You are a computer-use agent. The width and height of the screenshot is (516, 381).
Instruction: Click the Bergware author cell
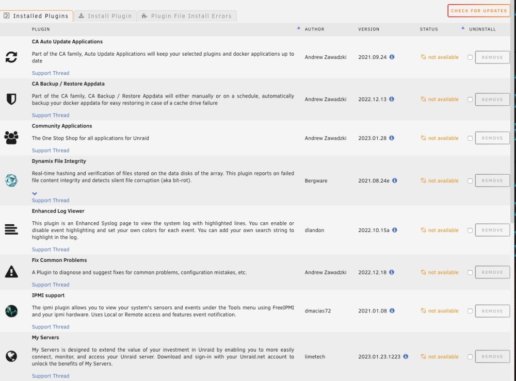316,180
